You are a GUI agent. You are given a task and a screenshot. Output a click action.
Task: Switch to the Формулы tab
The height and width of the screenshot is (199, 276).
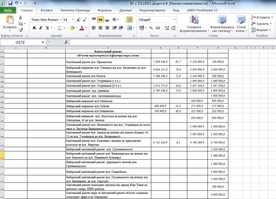104,10
